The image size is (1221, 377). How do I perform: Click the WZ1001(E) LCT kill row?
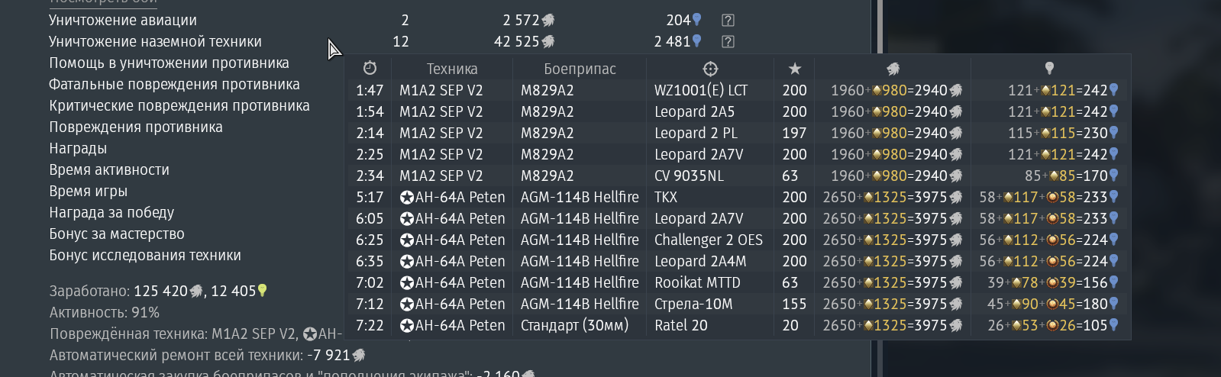coord(738,90)
